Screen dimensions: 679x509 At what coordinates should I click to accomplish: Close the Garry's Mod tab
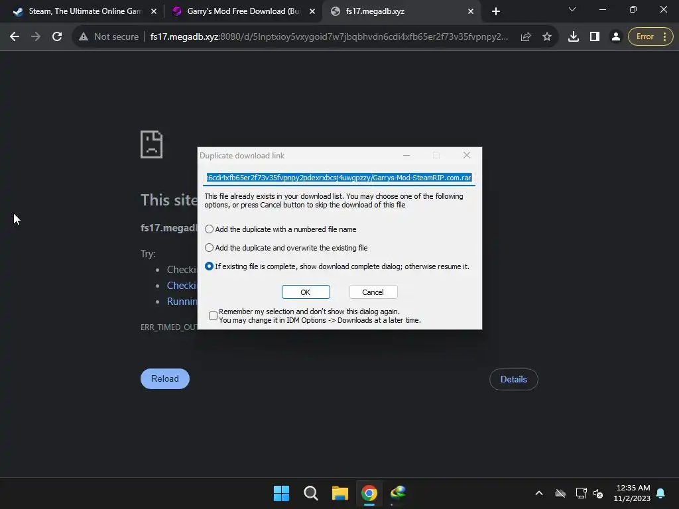point(312,11)
